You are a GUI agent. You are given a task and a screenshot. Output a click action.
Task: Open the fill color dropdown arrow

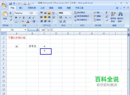25,21
